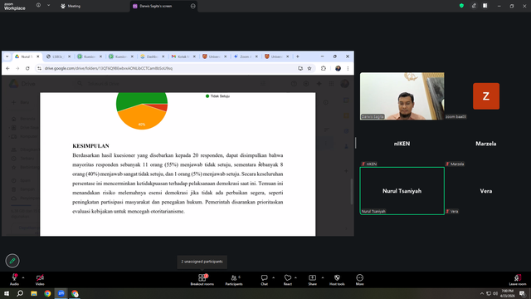Screen dimensions: 531x299
Task: Click the reload page icon in shared Chrome
Action: pos(27,68)
